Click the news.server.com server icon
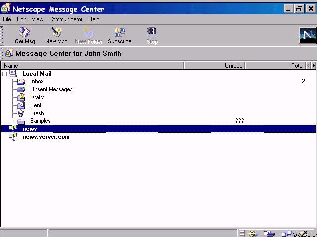 click(13, 137)
